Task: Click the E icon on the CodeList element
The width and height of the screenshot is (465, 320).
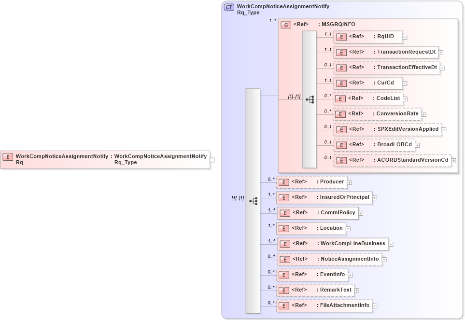Action: 341,98
